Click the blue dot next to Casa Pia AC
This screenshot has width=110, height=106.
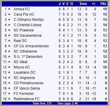(9, 14)
